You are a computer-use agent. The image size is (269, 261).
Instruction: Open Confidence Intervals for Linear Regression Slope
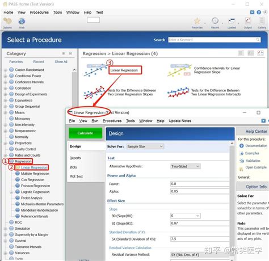pos(217,70)
